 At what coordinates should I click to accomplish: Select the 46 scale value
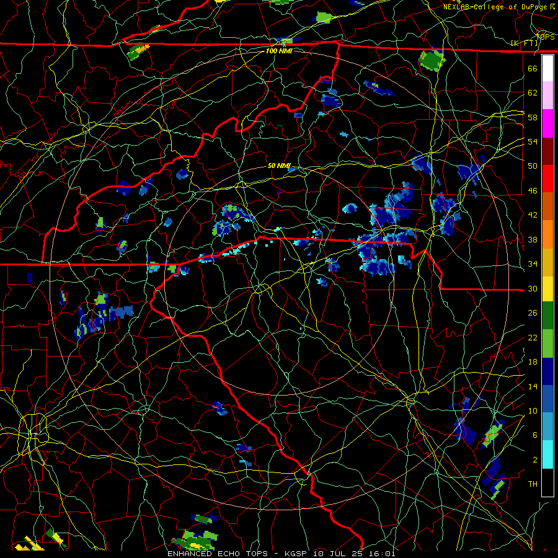point(533,191)
